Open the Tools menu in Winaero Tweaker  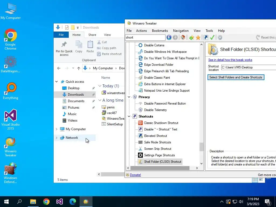[x=209, y=31]
